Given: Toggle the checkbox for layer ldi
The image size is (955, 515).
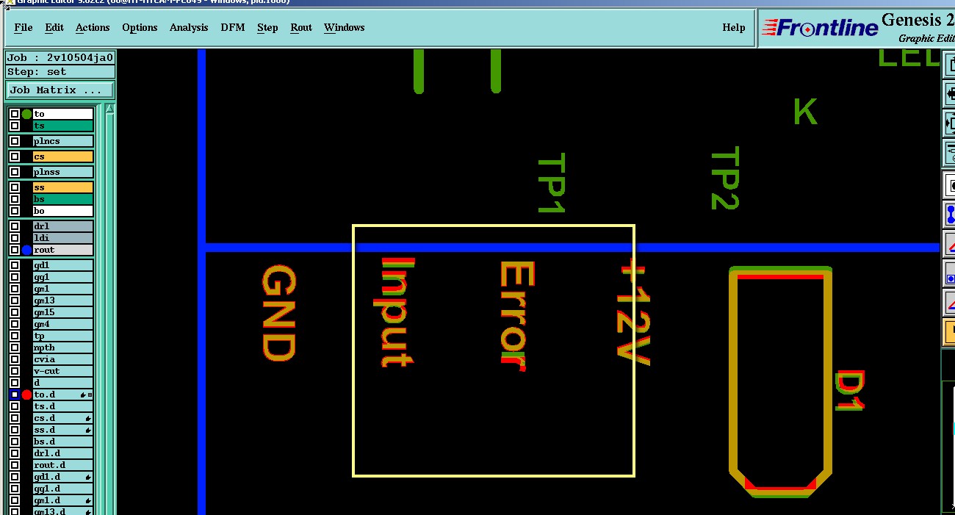Looking at the screenshot, I should tap(15, 238).
